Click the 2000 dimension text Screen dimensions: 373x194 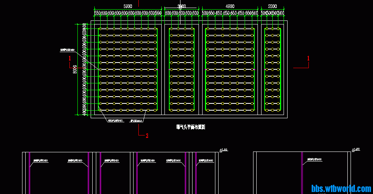(272, 6)
